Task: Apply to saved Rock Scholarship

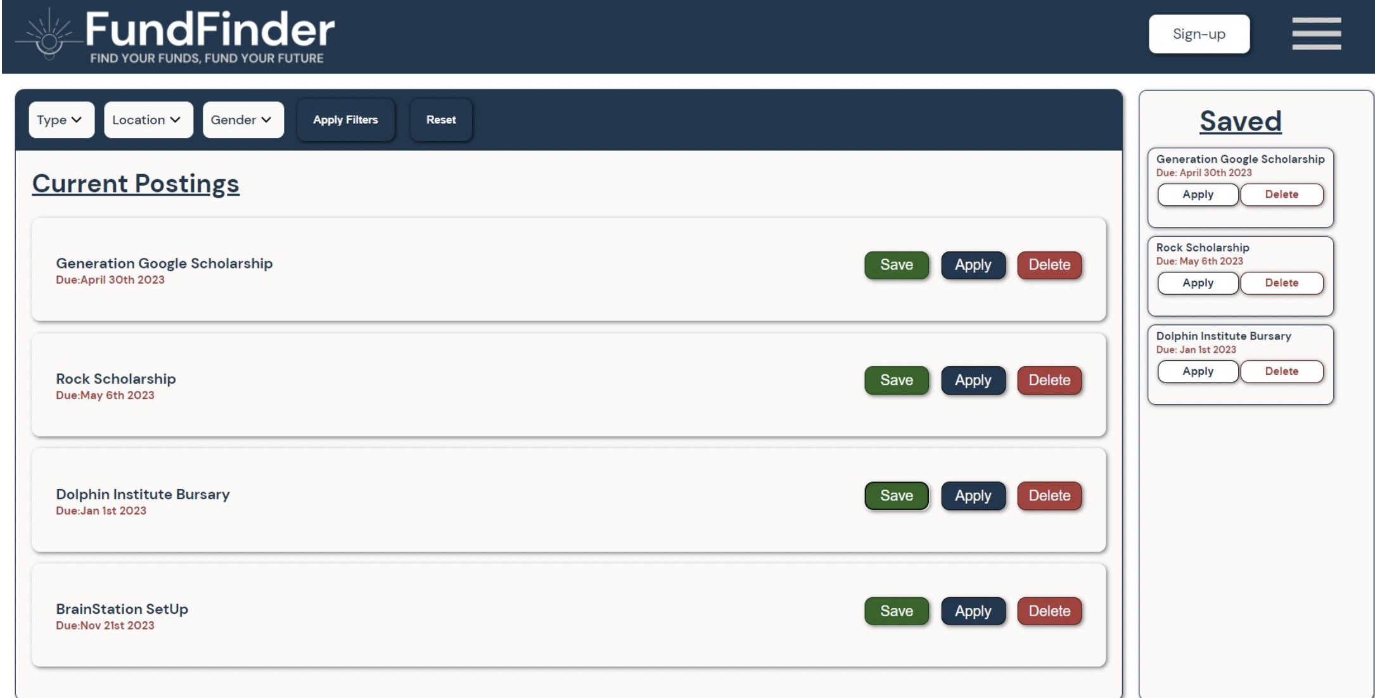Action: point(1198,283)
